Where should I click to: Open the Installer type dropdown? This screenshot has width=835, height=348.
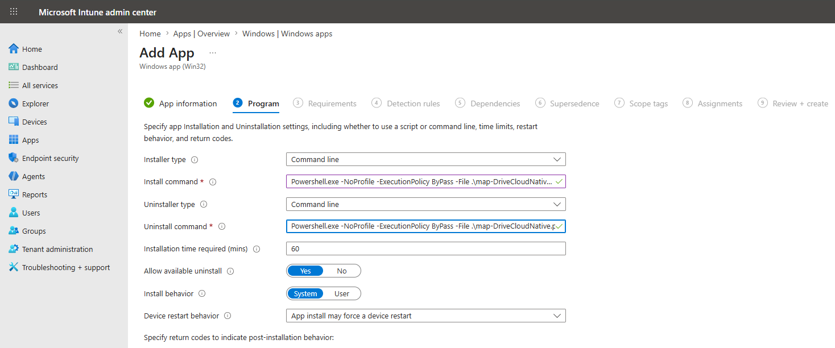426,159
